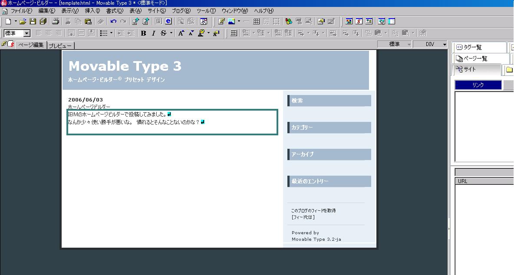Open the DIV tag dropdown

coord(430,44)
